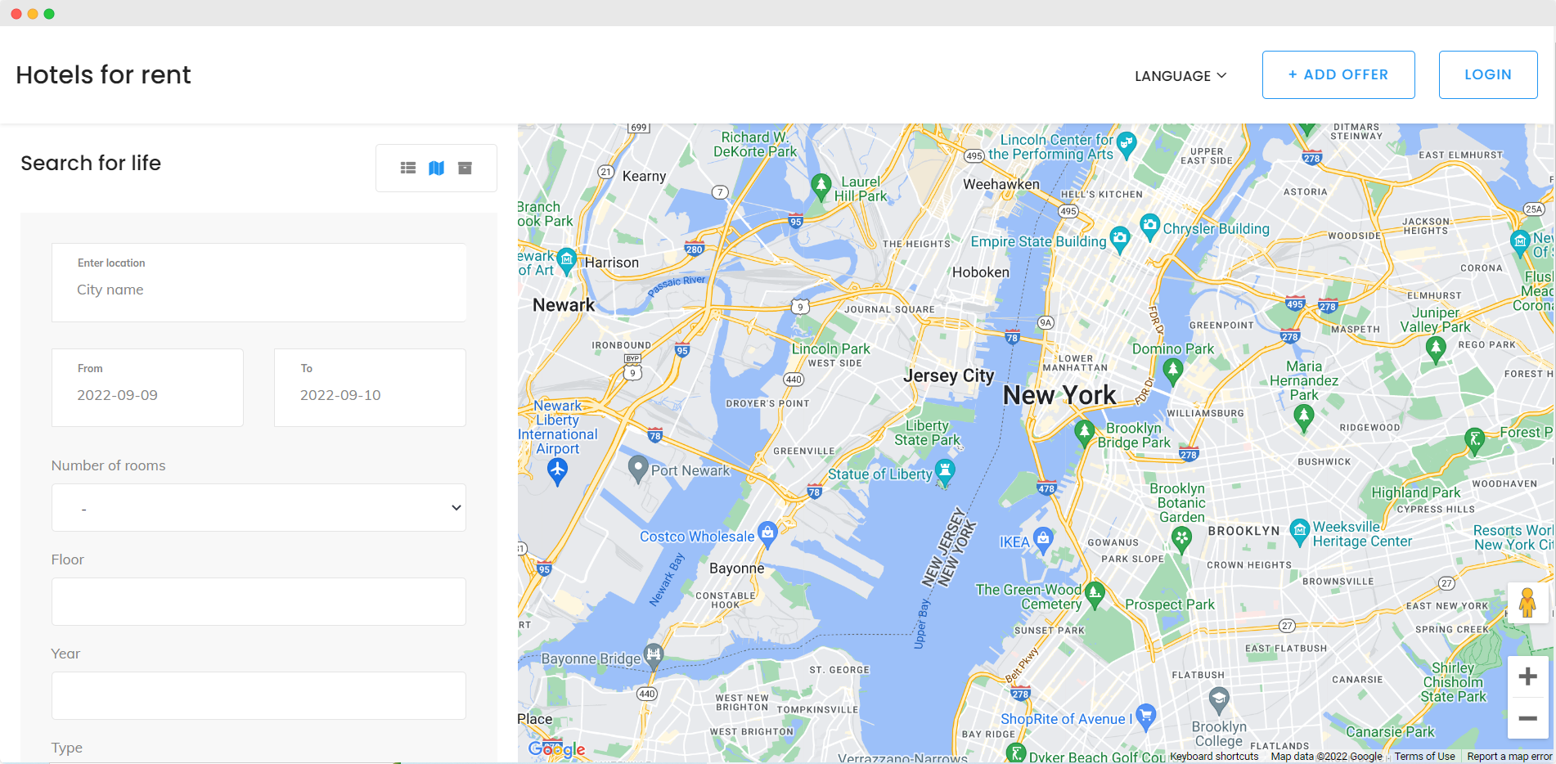
Task: Select the Bayonne Bridge marker
Action: coord(653,656)
